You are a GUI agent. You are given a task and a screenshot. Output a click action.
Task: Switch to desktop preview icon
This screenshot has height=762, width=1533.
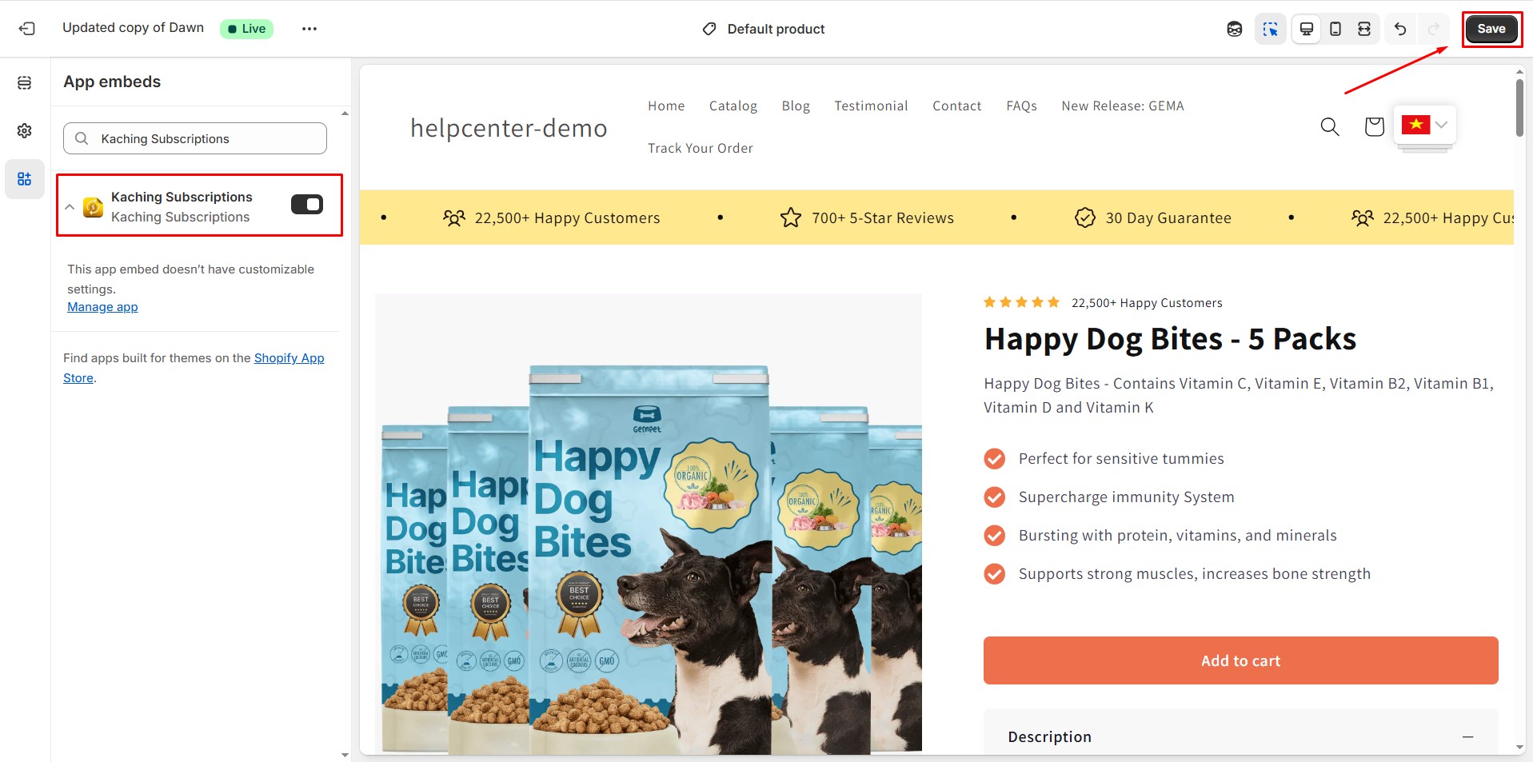coord(1306,29)
